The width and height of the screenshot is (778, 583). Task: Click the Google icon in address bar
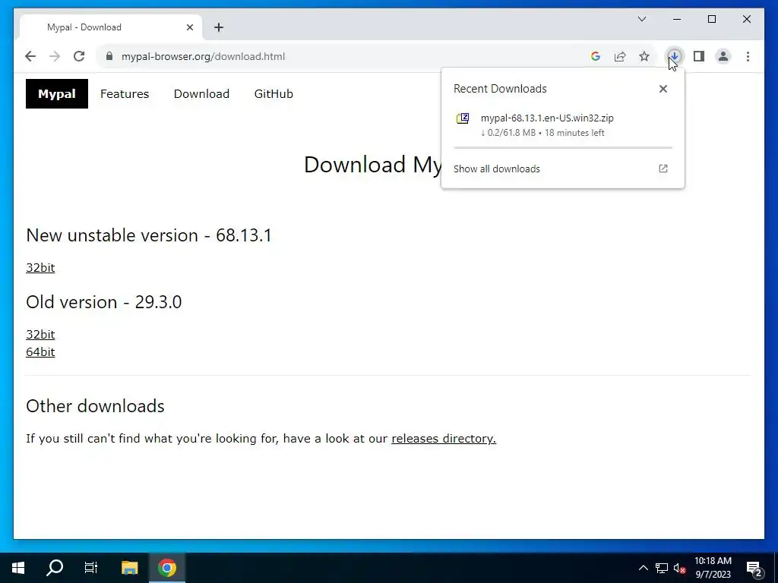[x=596, y=56]
